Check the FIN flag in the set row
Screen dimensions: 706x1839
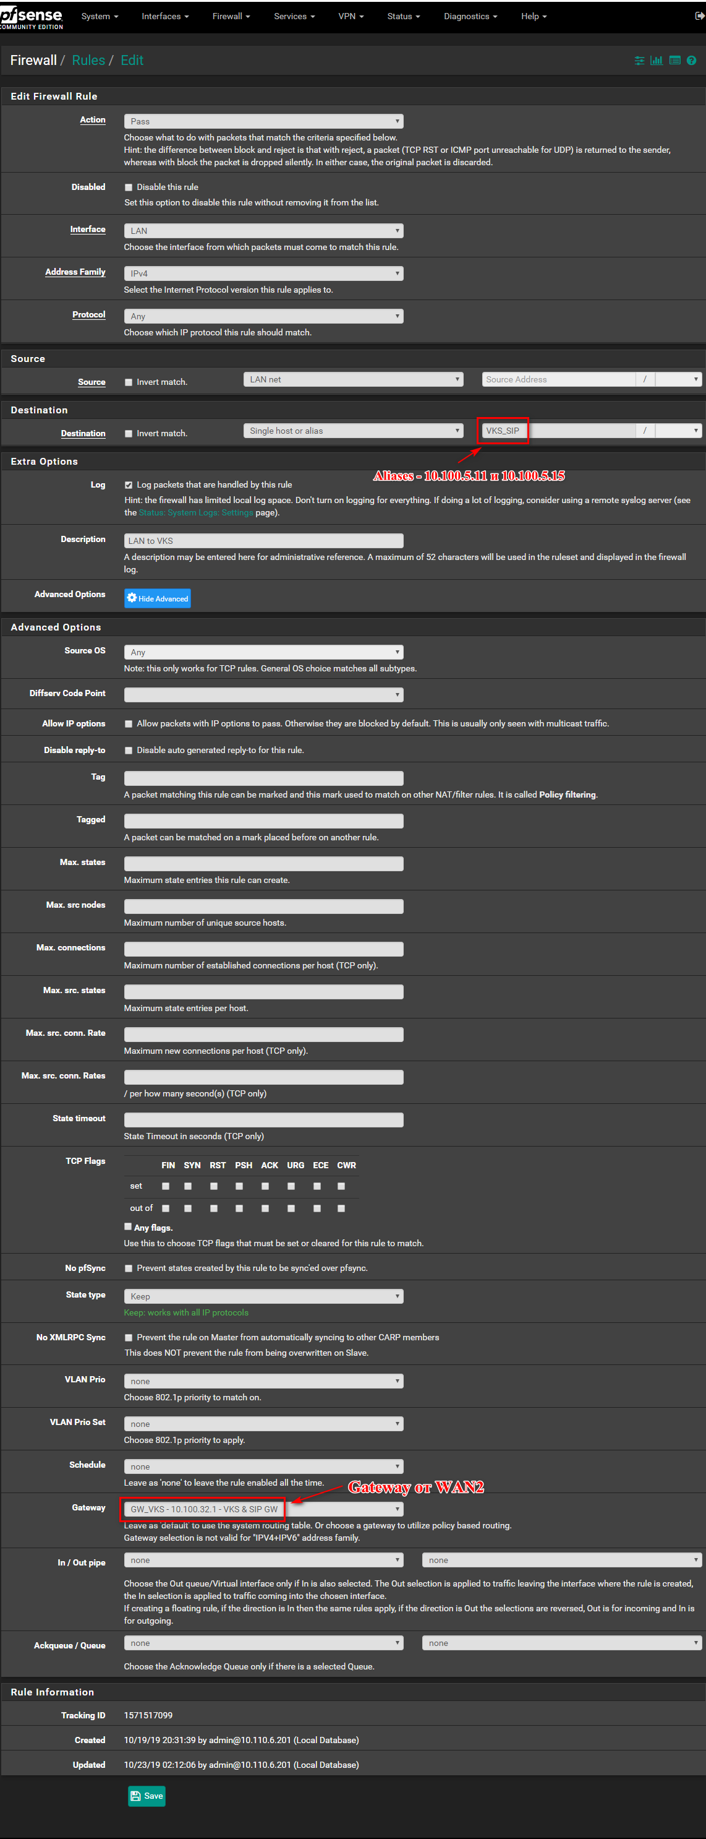coord(166,1186)
